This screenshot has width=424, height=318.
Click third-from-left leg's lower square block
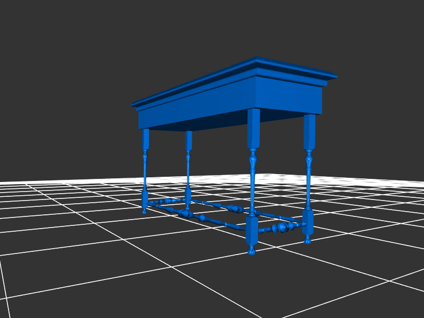(252, 230)
